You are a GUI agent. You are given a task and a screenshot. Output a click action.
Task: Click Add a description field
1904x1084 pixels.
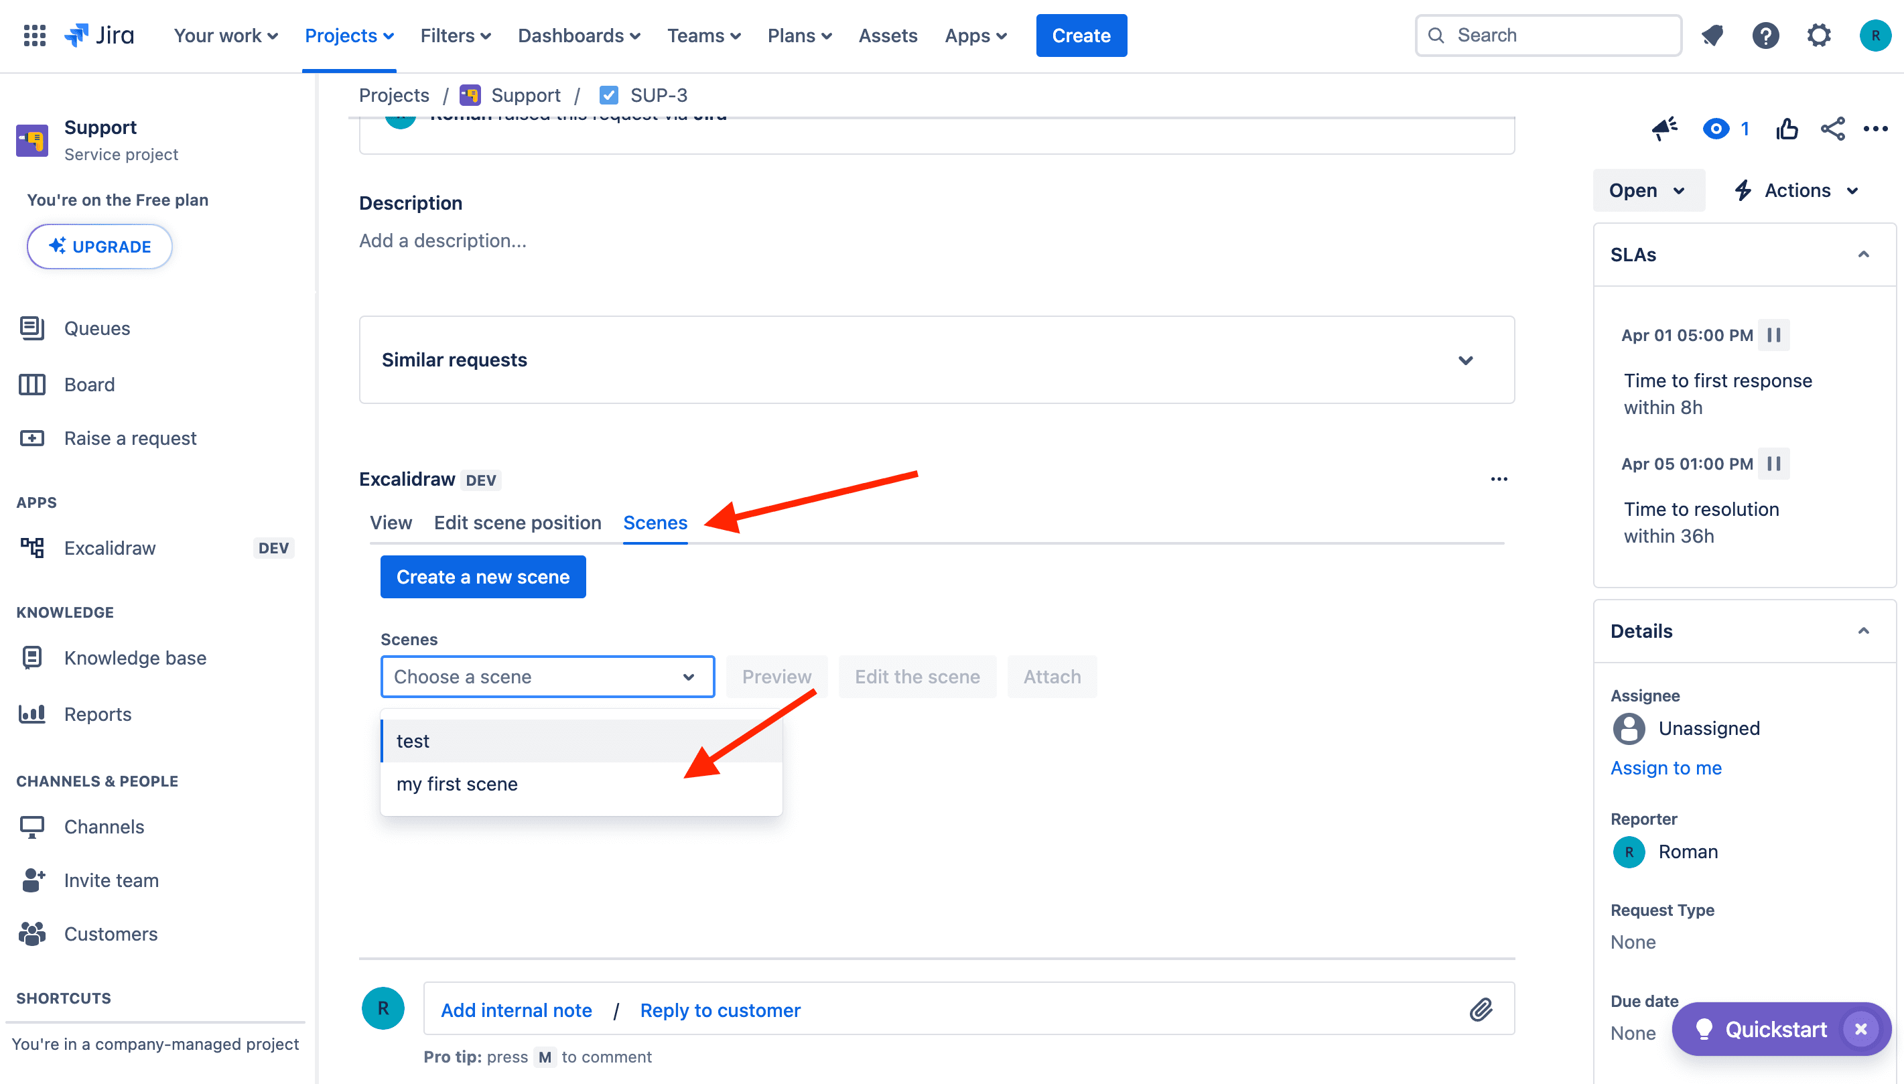(443, 240)
